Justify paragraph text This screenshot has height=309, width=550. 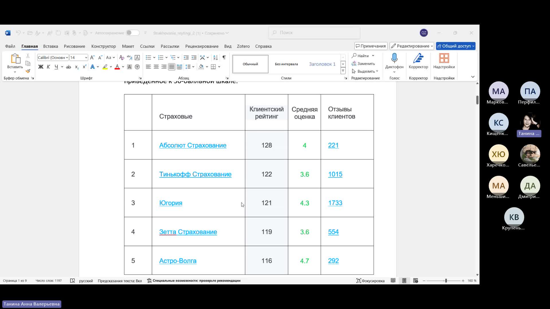pos(172,67)
